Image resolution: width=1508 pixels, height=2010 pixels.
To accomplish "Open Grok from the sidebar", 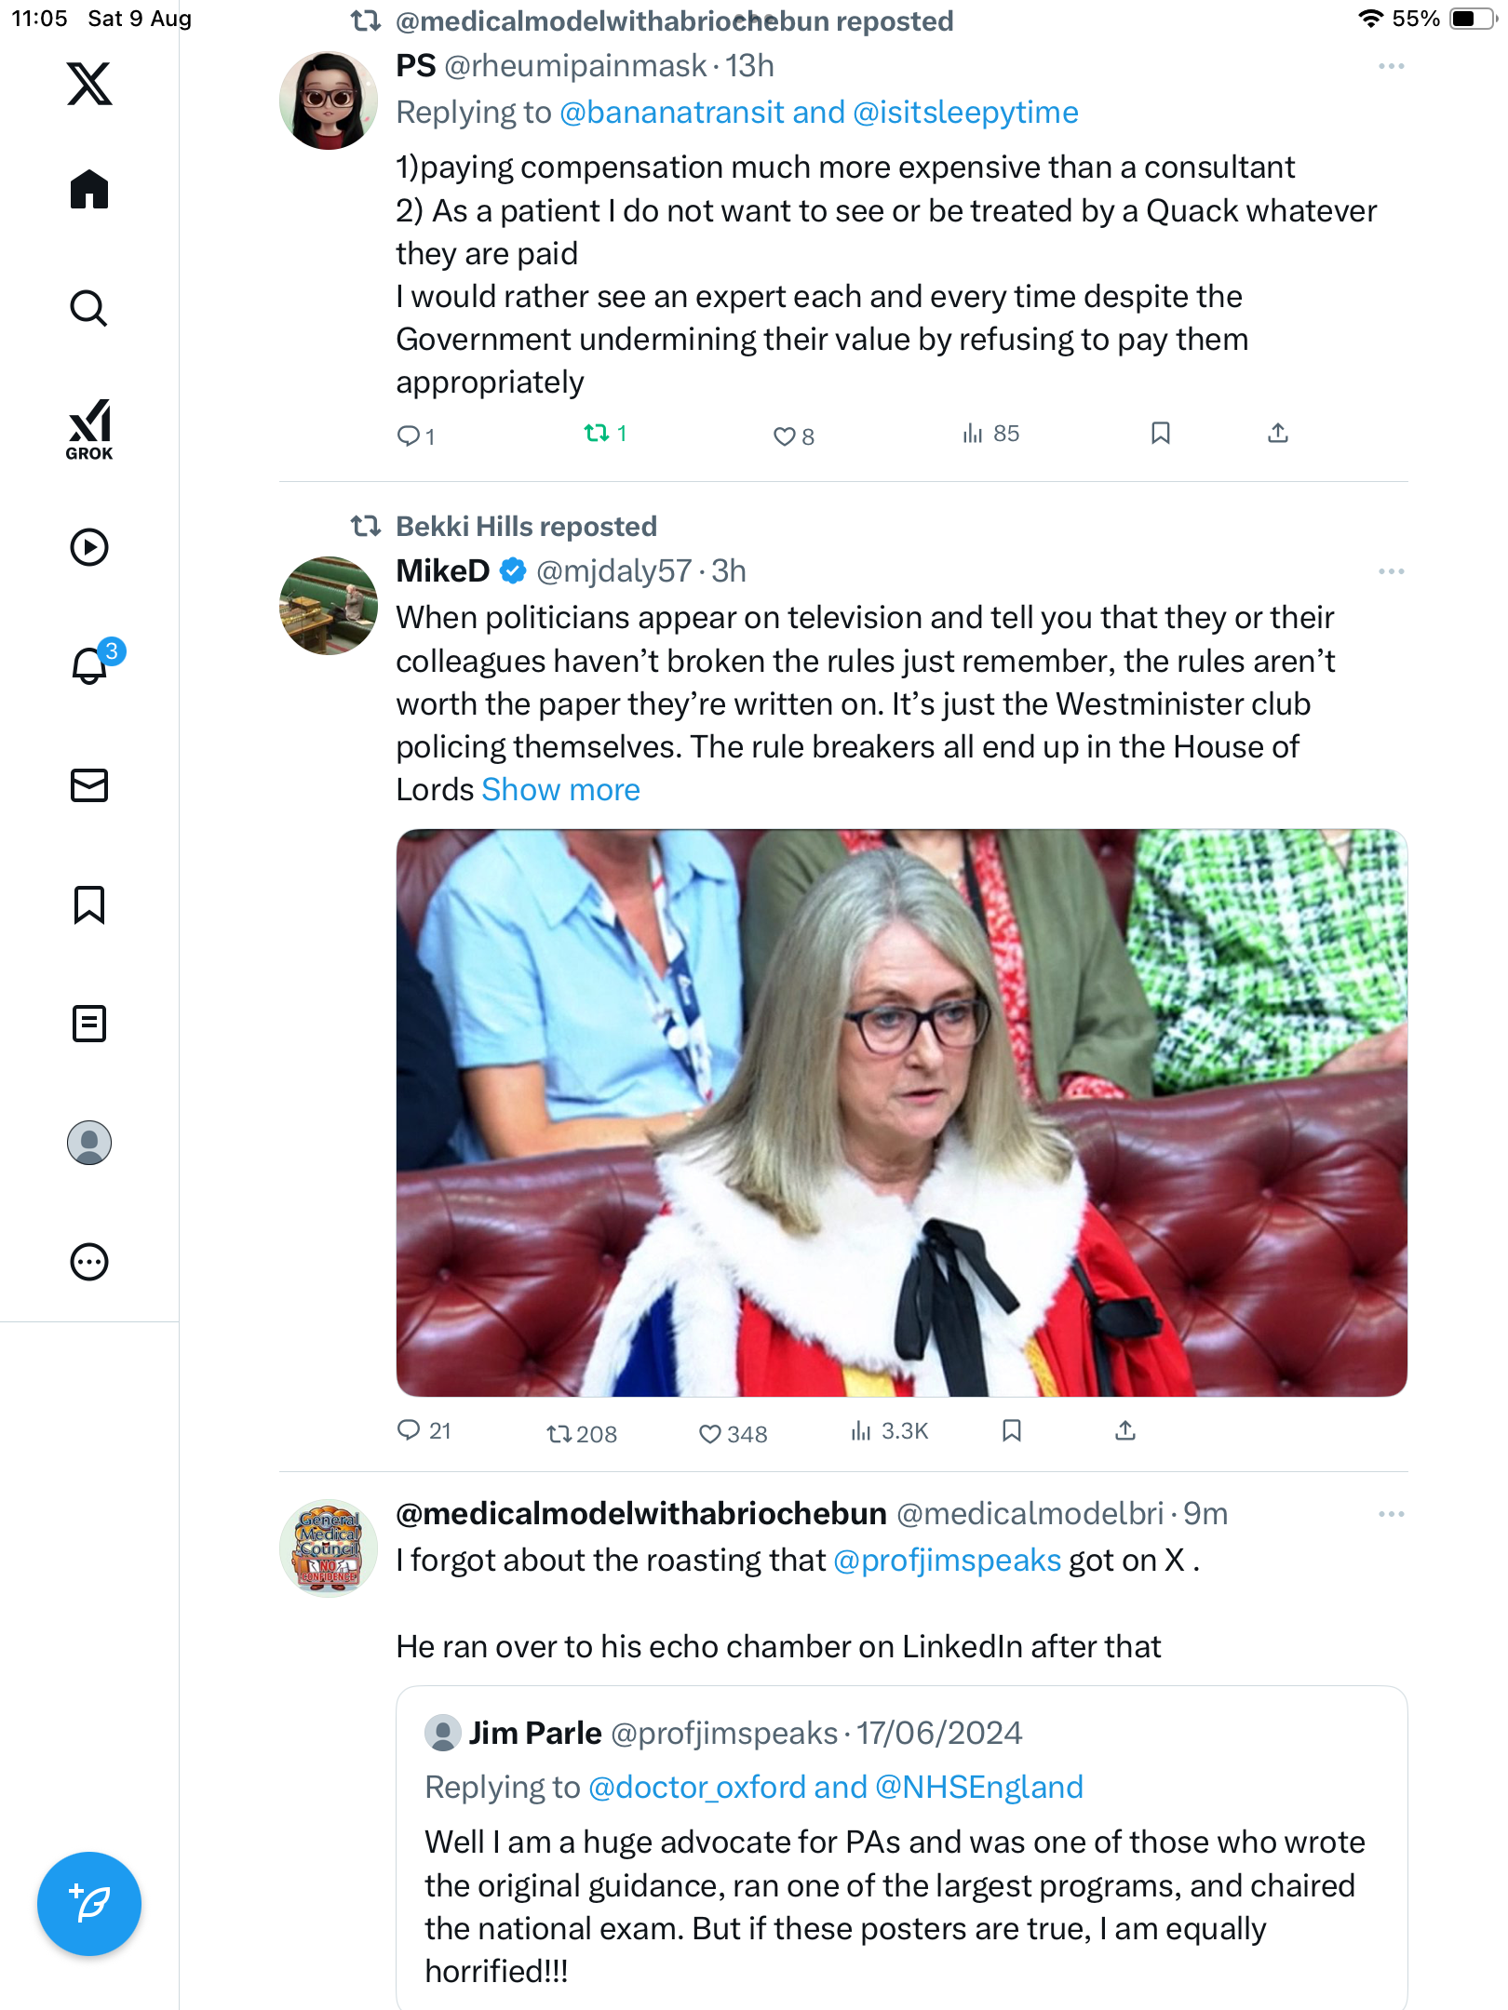I will click(89, 429).
